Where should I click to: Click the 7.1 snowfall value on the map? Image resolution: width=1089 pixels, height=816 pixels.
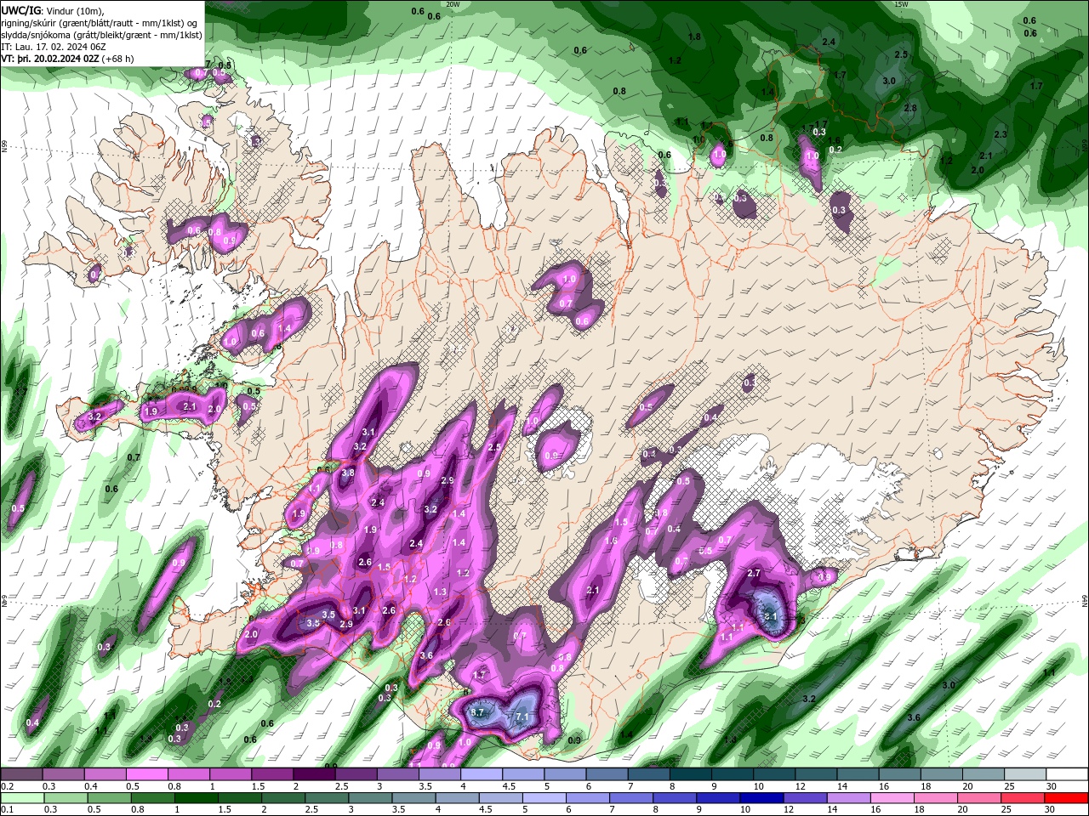click(x=522, y=717)
